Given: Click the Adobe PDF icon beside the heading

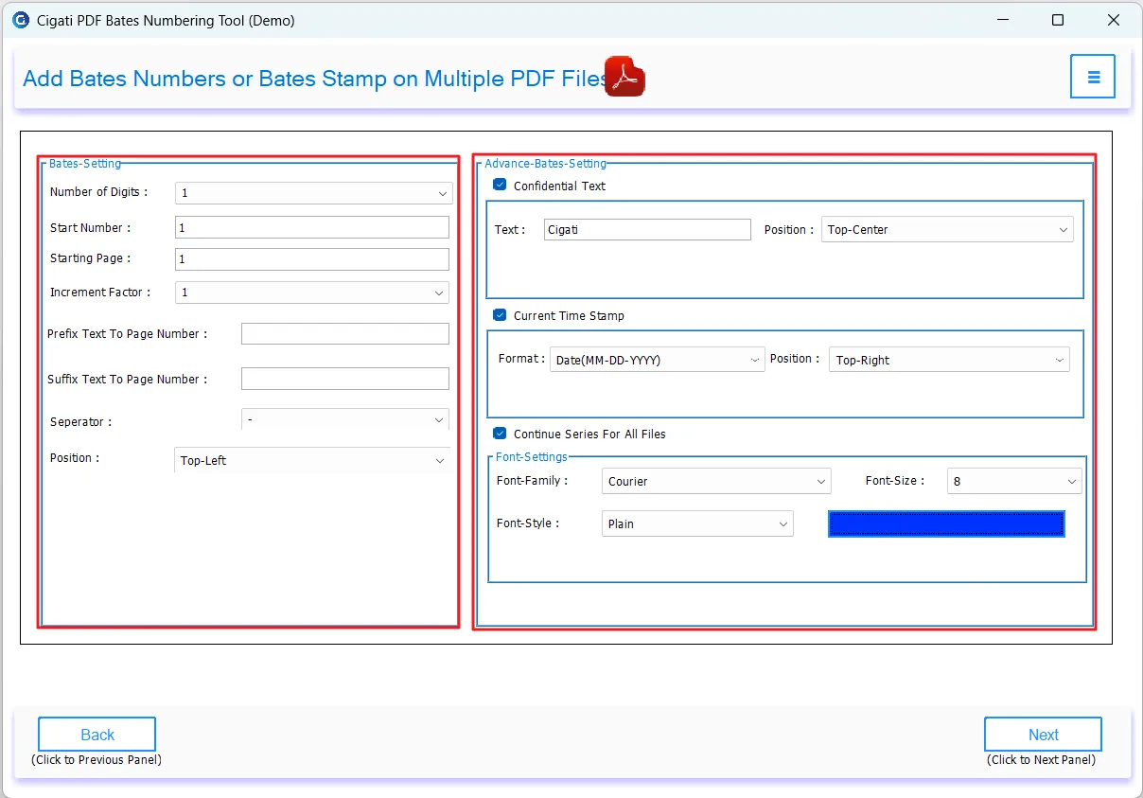Looking at the screenshot, I should coord(624,76).
